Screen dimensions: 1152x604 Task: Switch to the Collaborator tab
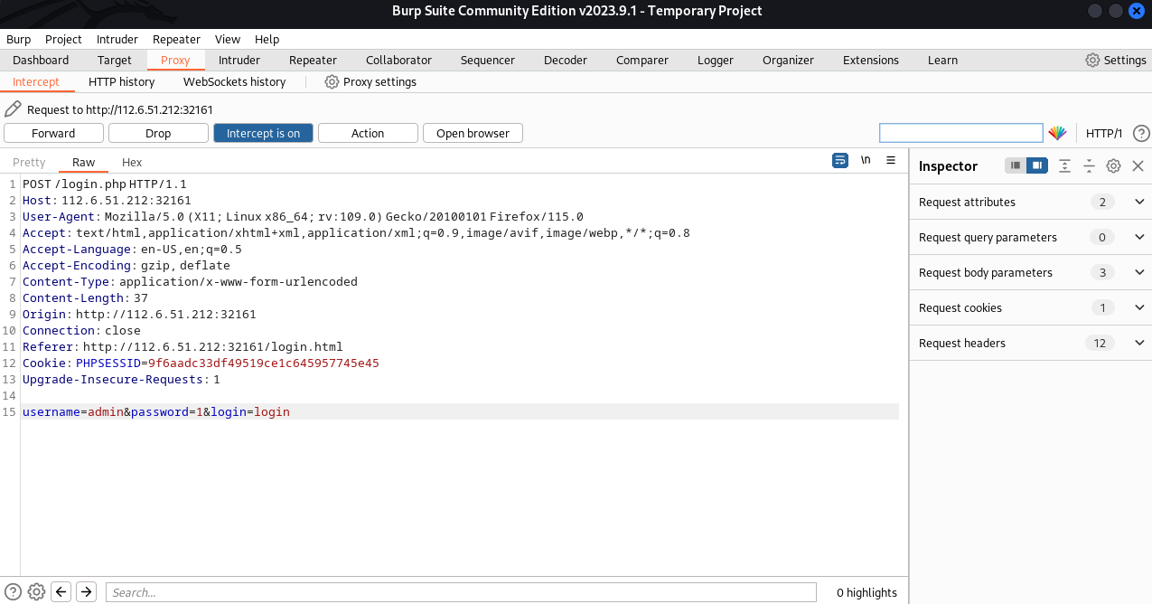(x=398, y=60)
